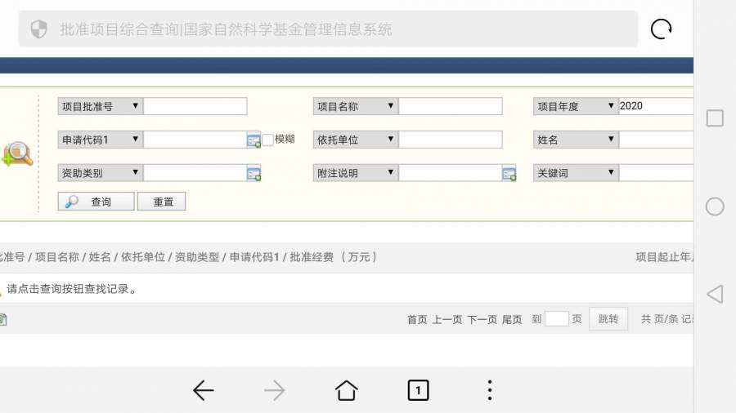736x413 pixels.
Task: Go to 下一页 next page
Action: click(x=482, y=319)
